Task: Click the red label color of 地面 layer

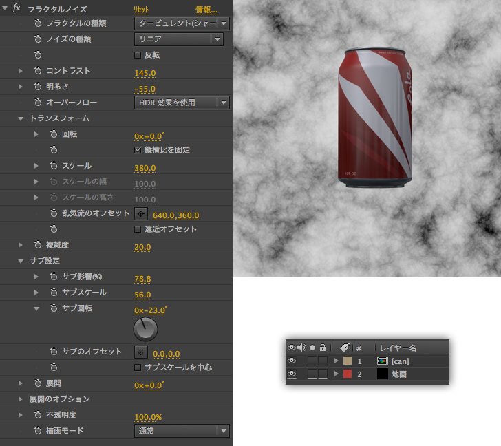Action: point(347,374)
